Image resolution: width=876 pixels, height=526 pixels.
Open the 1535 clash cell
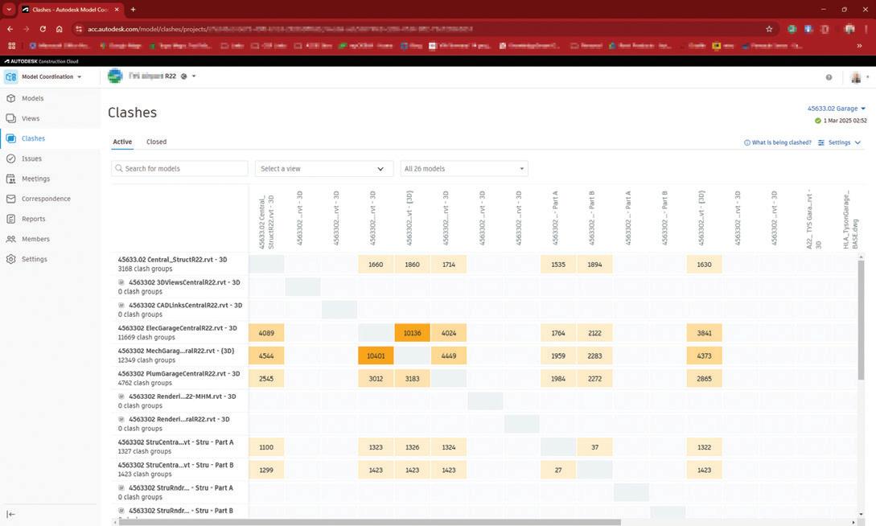coord(558,264)
